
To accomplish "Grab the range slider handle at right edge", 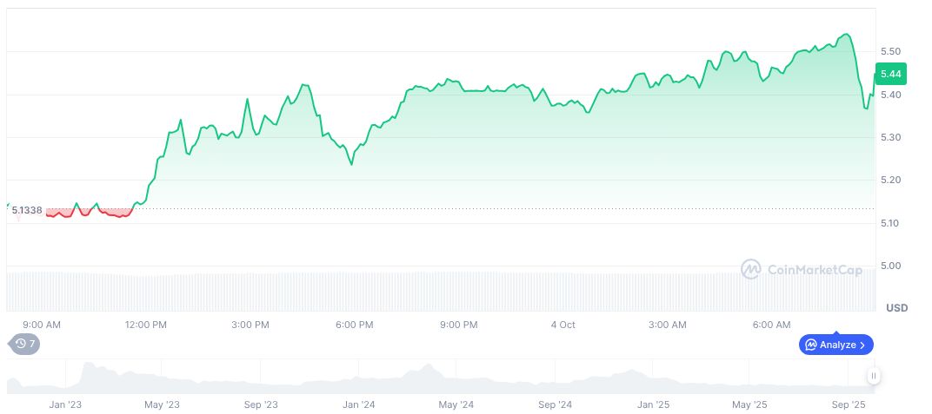I will click(873, 376).
